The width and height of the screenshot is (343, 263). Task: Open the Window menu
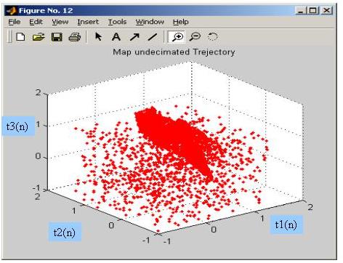pos(150,22)
